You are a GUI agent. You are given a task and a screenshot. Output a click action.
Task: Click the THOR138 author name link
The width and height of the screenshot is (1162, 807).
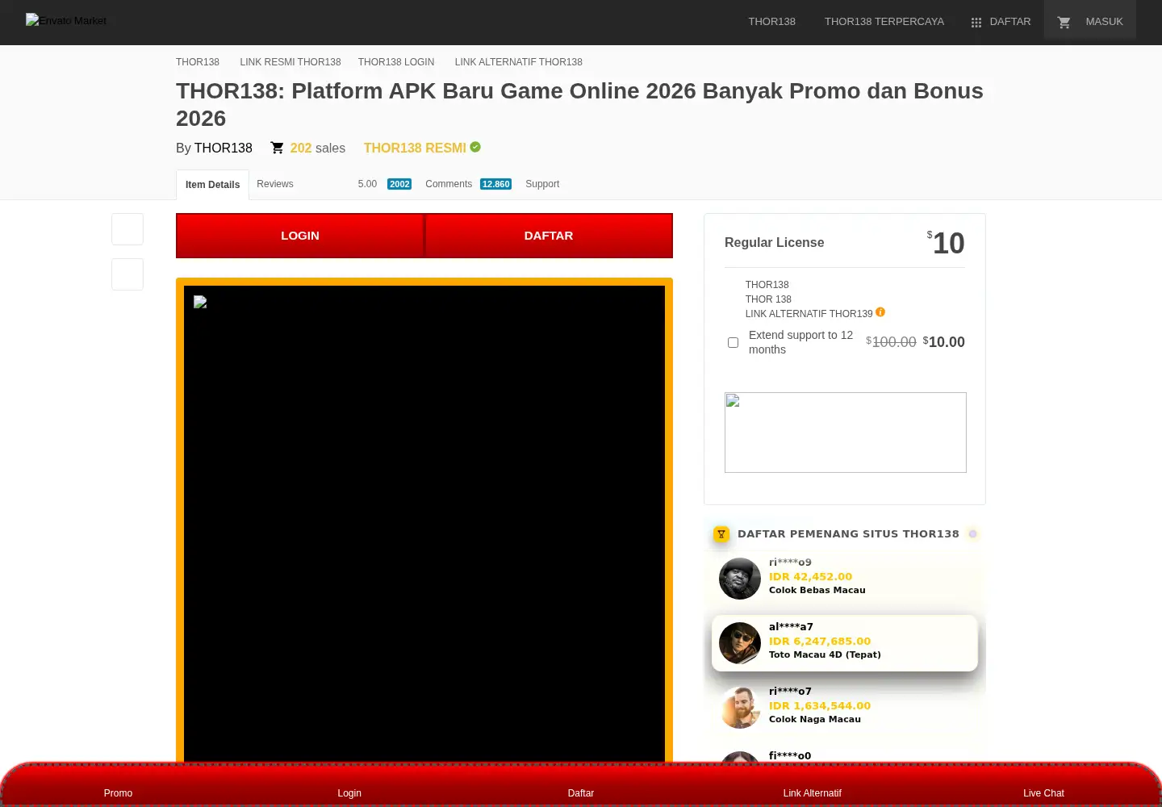point(224,148)
